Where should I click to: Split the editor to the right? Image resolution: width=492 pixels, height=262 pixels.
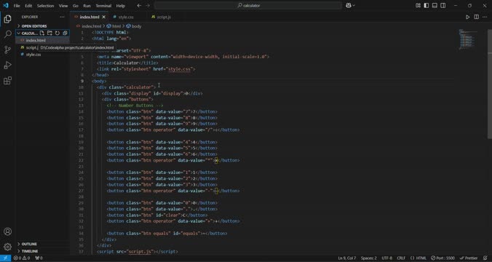point(476,17)
